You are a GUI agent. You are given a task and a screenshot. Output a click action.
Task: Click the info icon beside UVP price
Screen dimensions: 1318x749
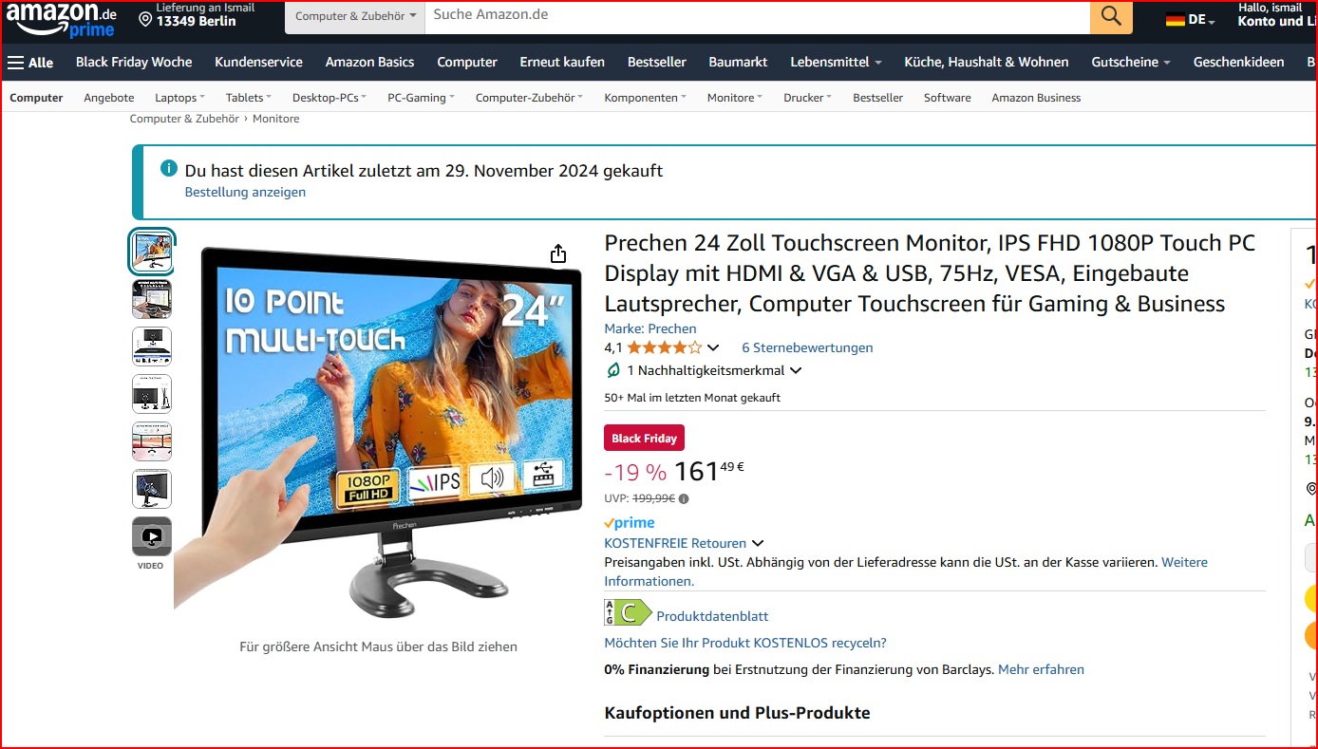(x=684, y=498)
